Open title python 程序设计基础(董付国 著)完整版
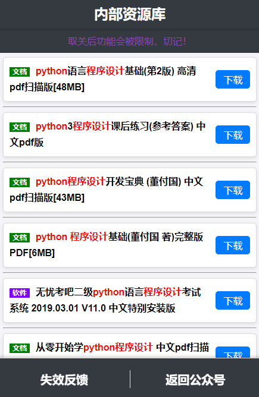Screen dimensions: 259x397 (x=120, y=237)
